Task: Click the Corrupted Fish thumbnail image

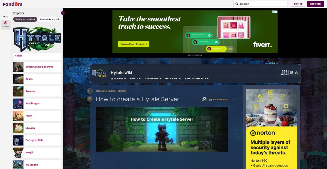Action: pyautogui.click(x=19, y=140)
